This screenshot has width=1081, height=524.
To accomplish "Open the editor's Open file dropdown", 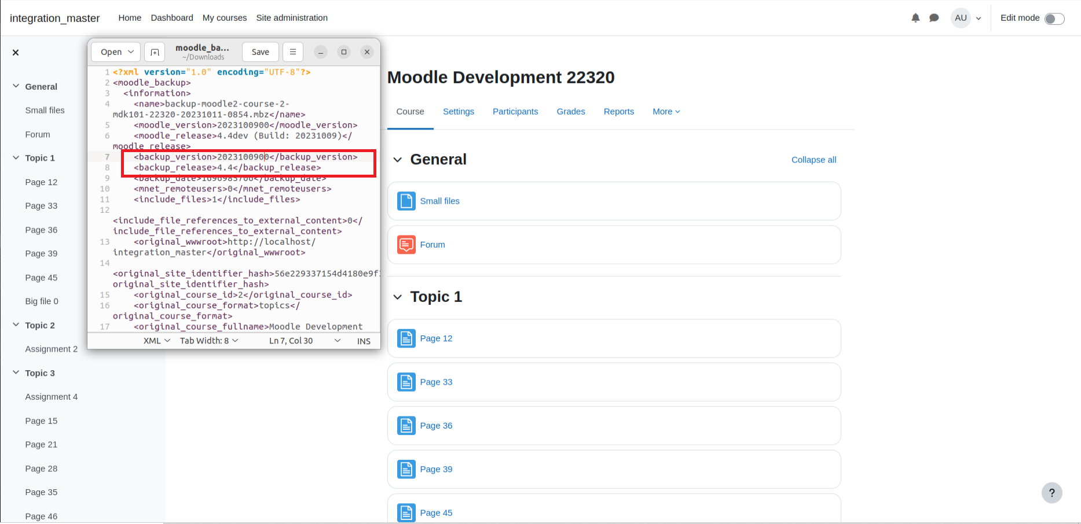I will 116,52.
